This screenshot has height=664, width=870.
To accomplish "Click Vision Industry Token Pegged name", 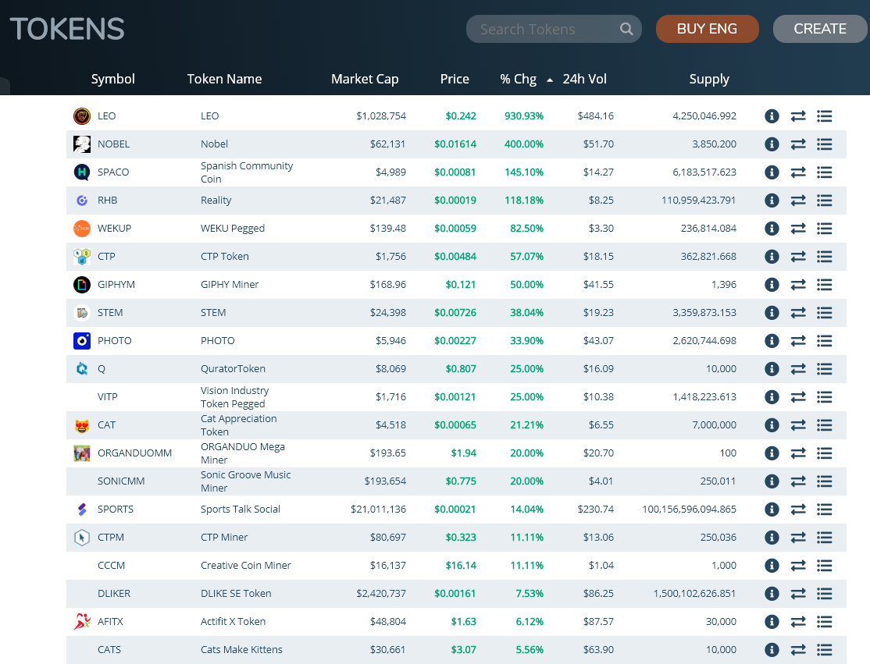I will [x=234, y=397].
